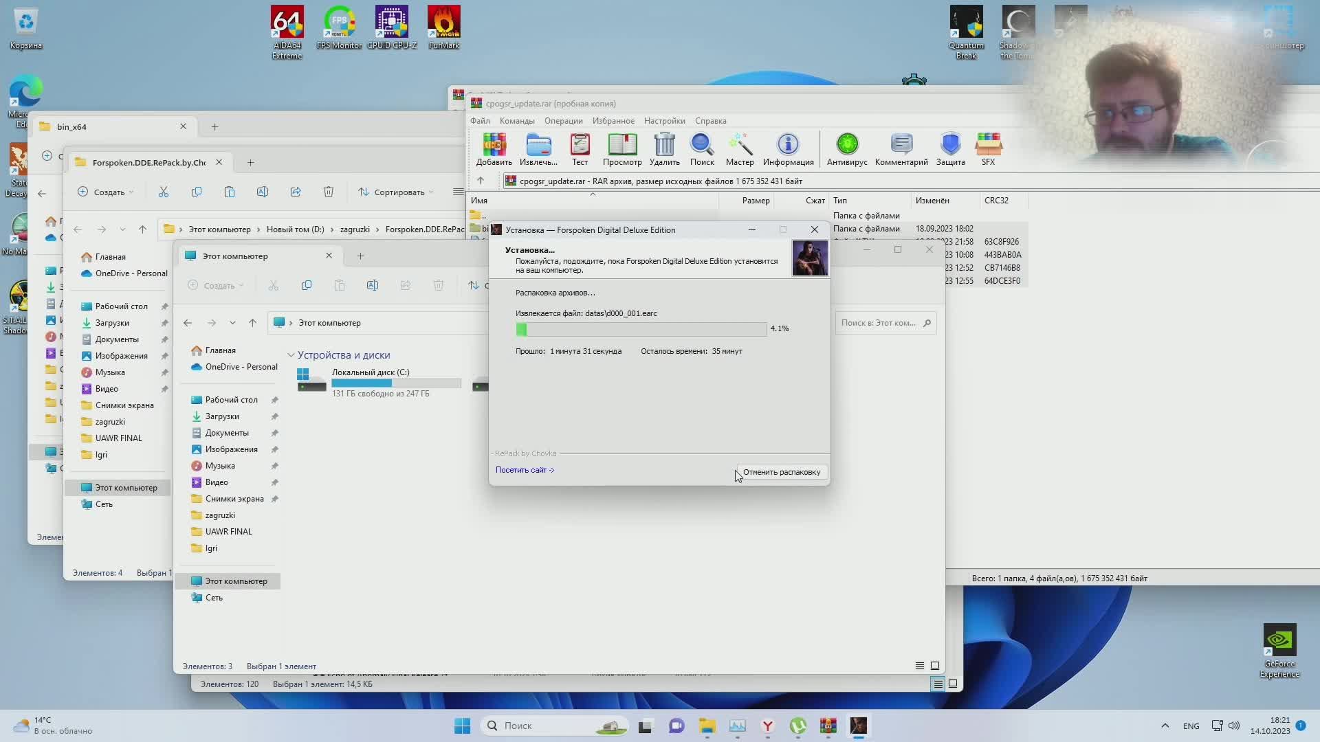Click the Посетить сайт link
The image size is (1320, 742).
pos(525,470)
